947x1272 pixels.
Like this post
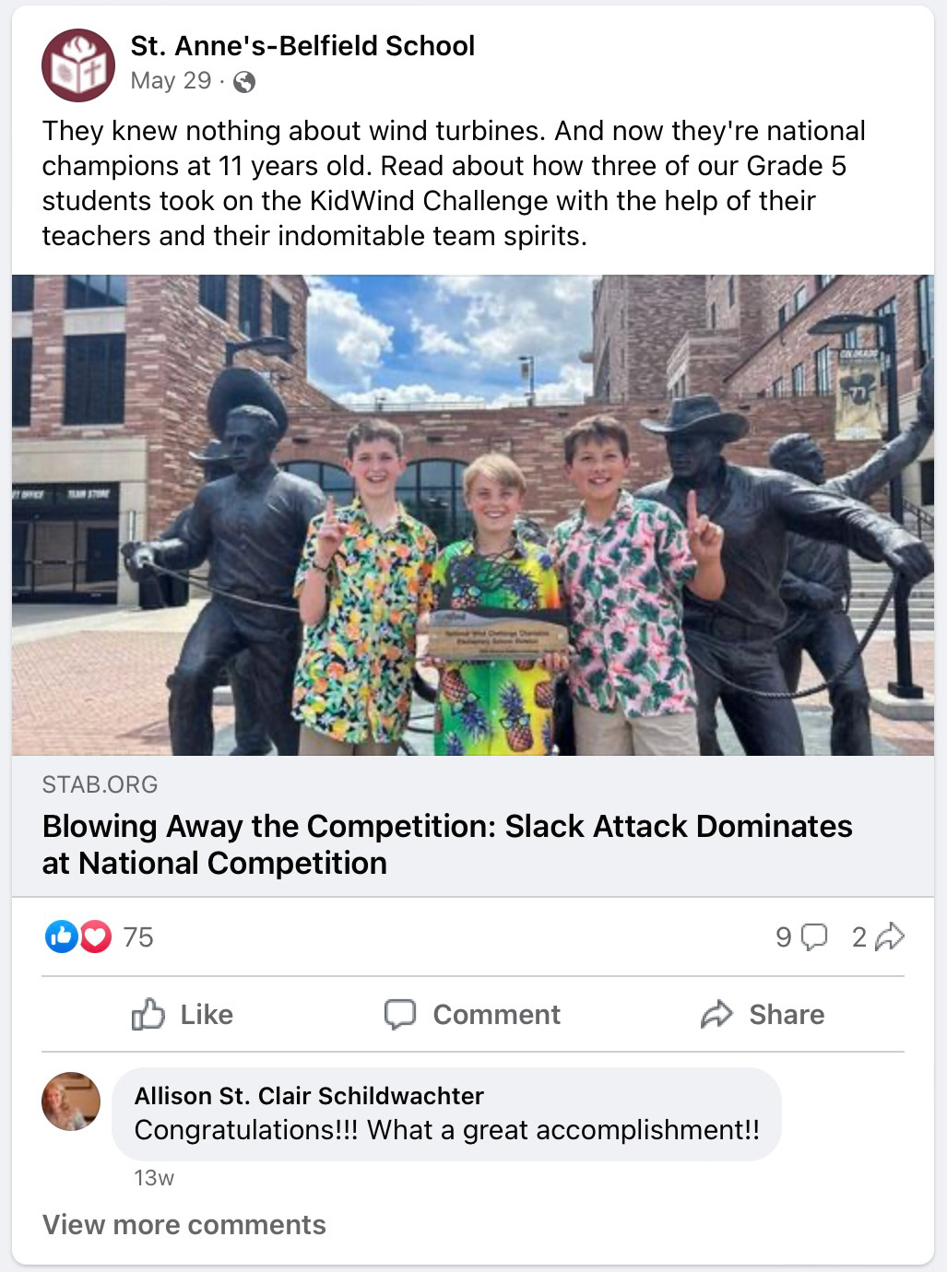click(x=183, y=1014)
